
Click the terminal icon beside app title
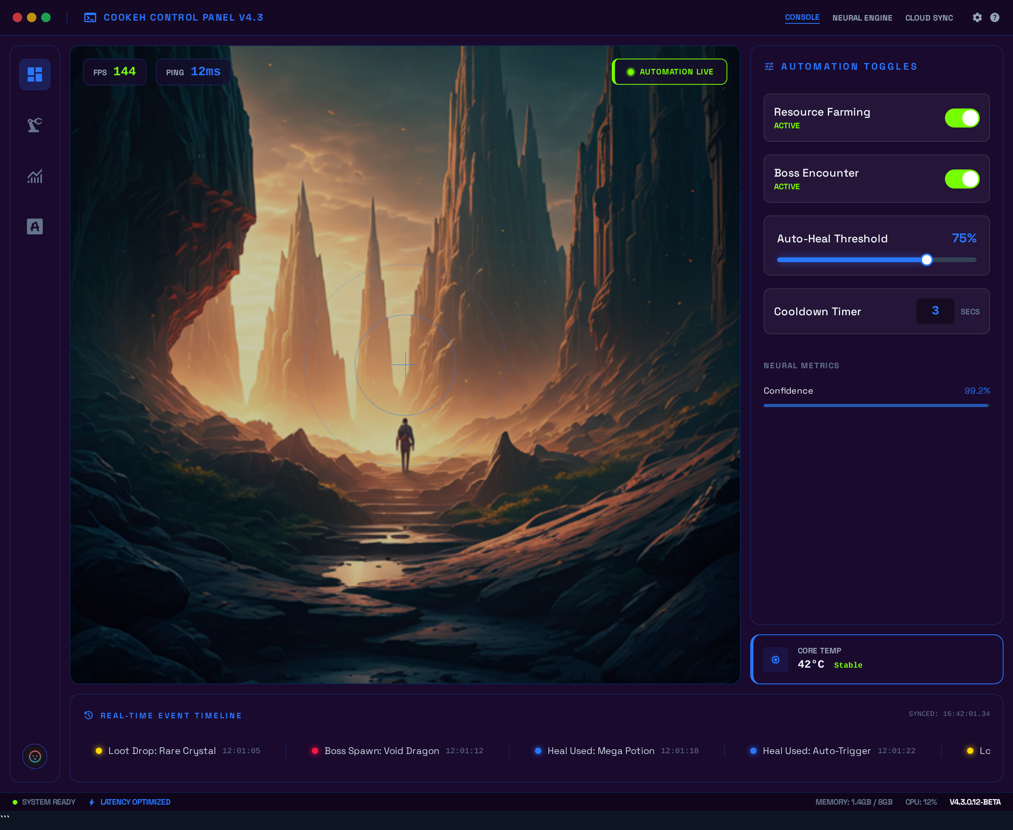pos(90,18)
